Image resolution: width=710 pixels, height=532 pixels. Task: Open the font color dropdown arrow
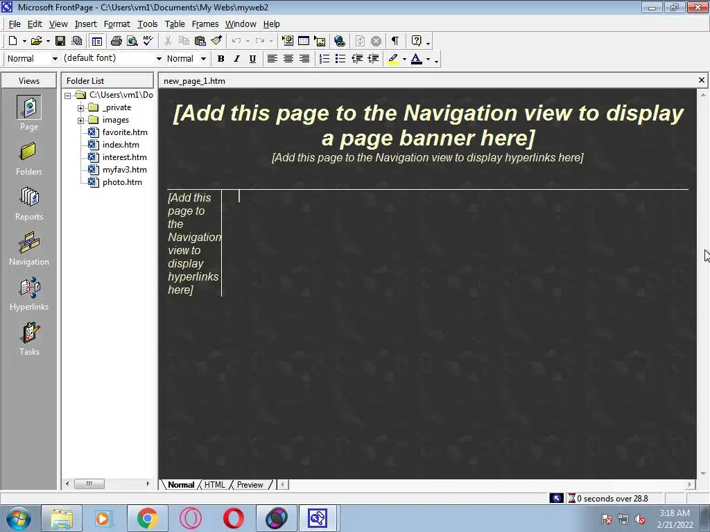(x=428, y=59)
